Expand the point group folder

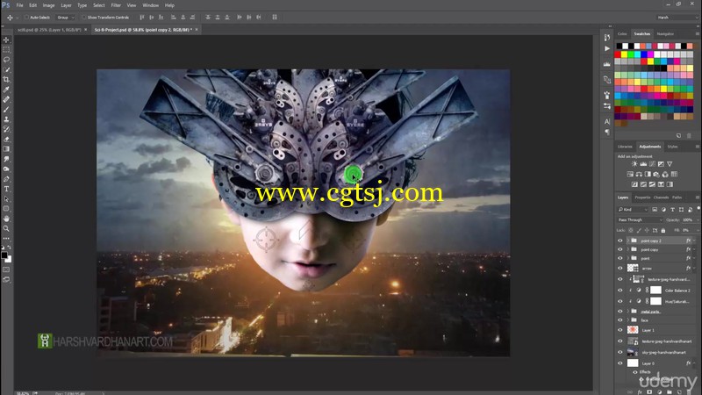[627, 258]
